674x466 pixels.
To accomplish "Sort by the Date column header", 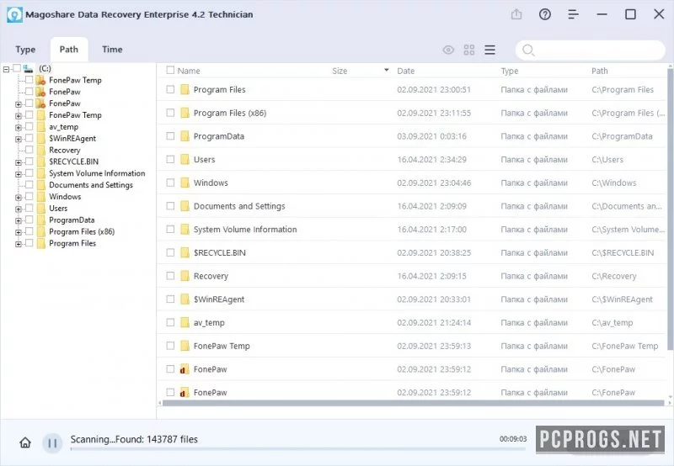I will (406, 71).
